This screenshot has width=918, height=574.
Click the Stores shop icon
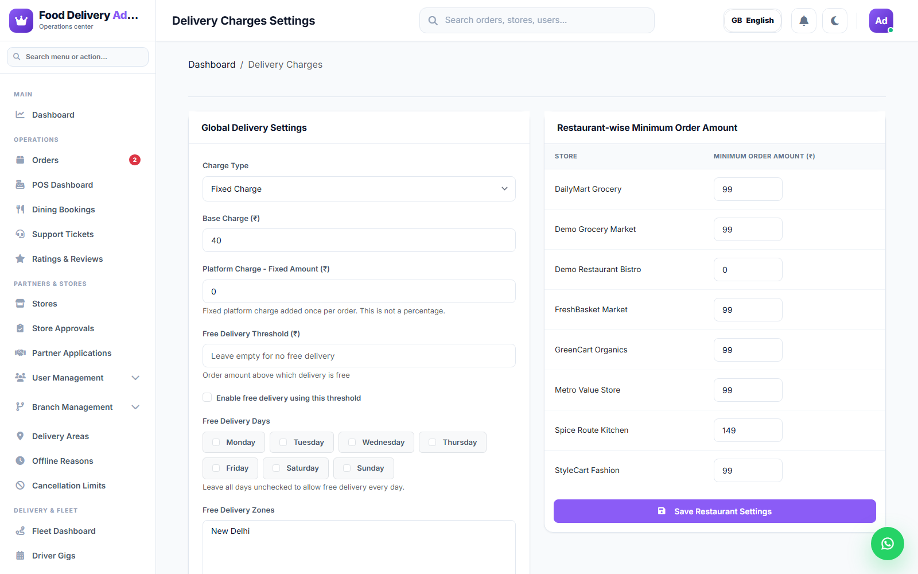(20, 303)
